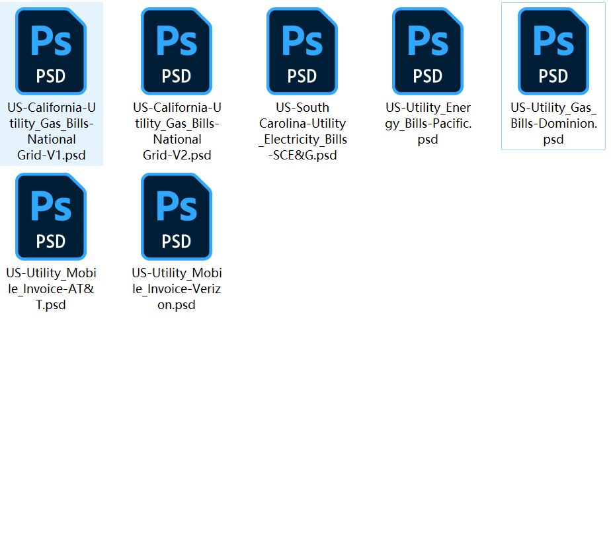Select the Mobile_Invoice-AT&T PSD icon

51,216
